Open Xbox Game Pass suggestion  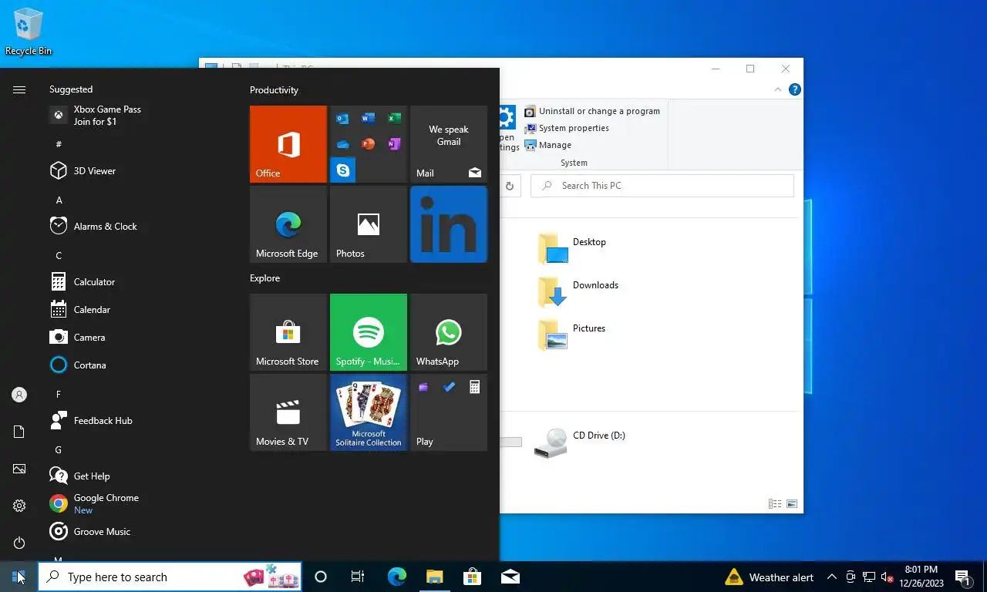click(139, 116)
